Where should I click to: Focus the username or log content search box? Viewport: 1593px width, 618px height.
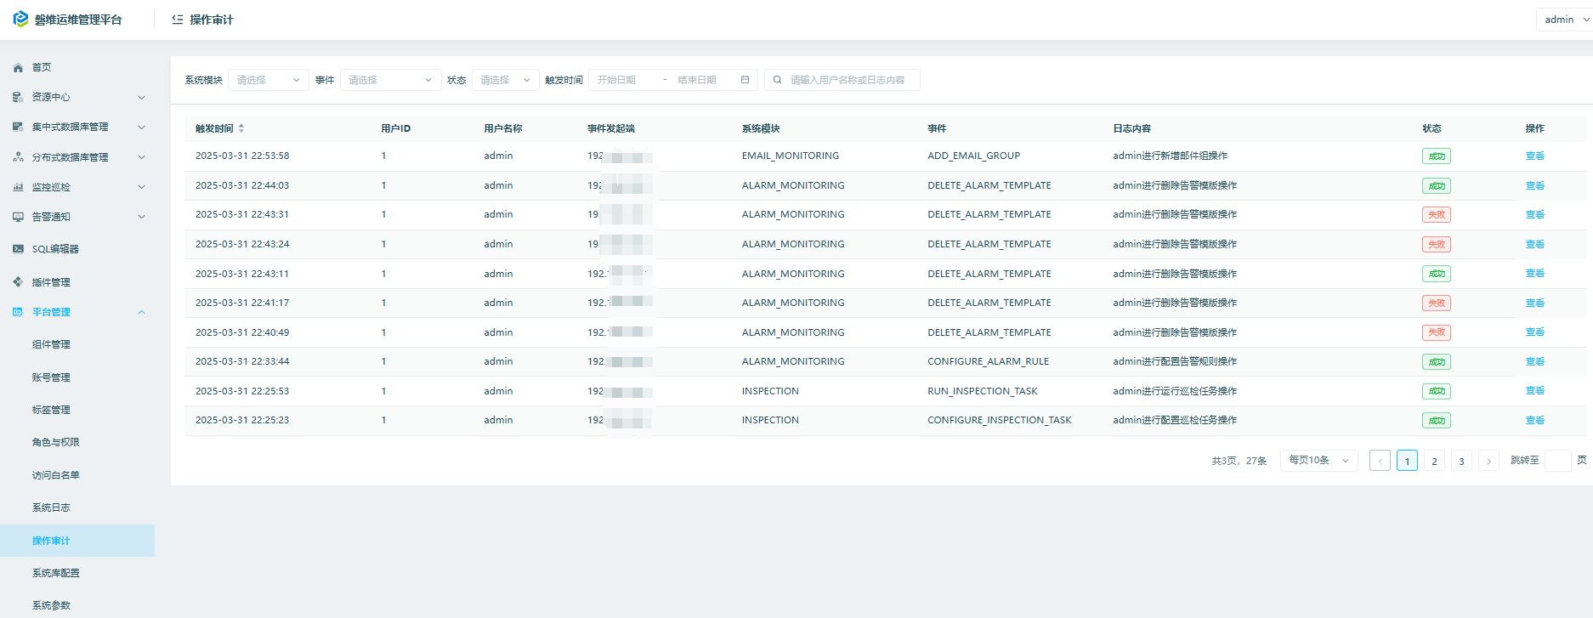point(842,80)
